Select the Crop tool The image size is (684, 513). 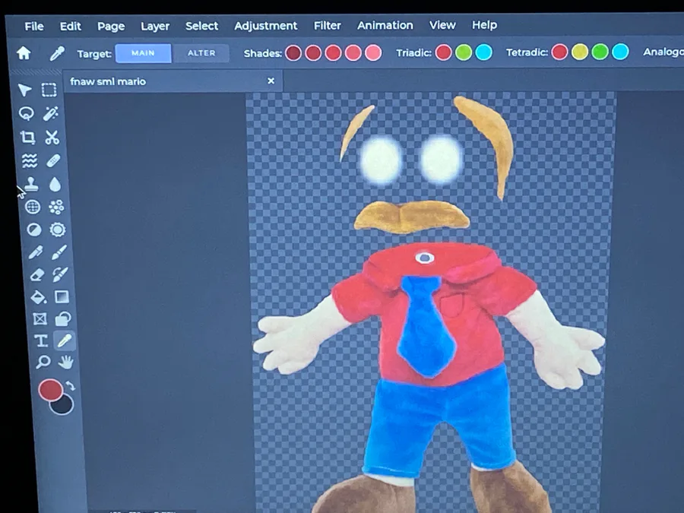(28, 138)
